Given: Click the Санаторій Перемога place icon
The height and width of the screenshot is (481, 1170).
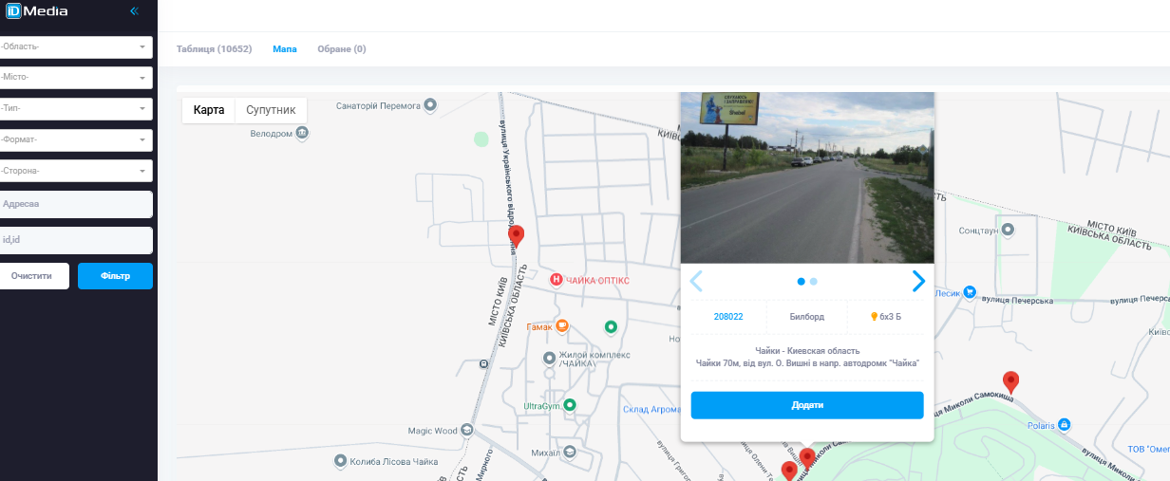Looking at the screenshot, I should click(x=430, y=105).
